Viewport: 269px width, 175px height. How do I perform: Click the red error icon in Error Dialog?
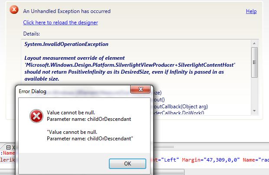pyautogui.click(x=36, y=116)
